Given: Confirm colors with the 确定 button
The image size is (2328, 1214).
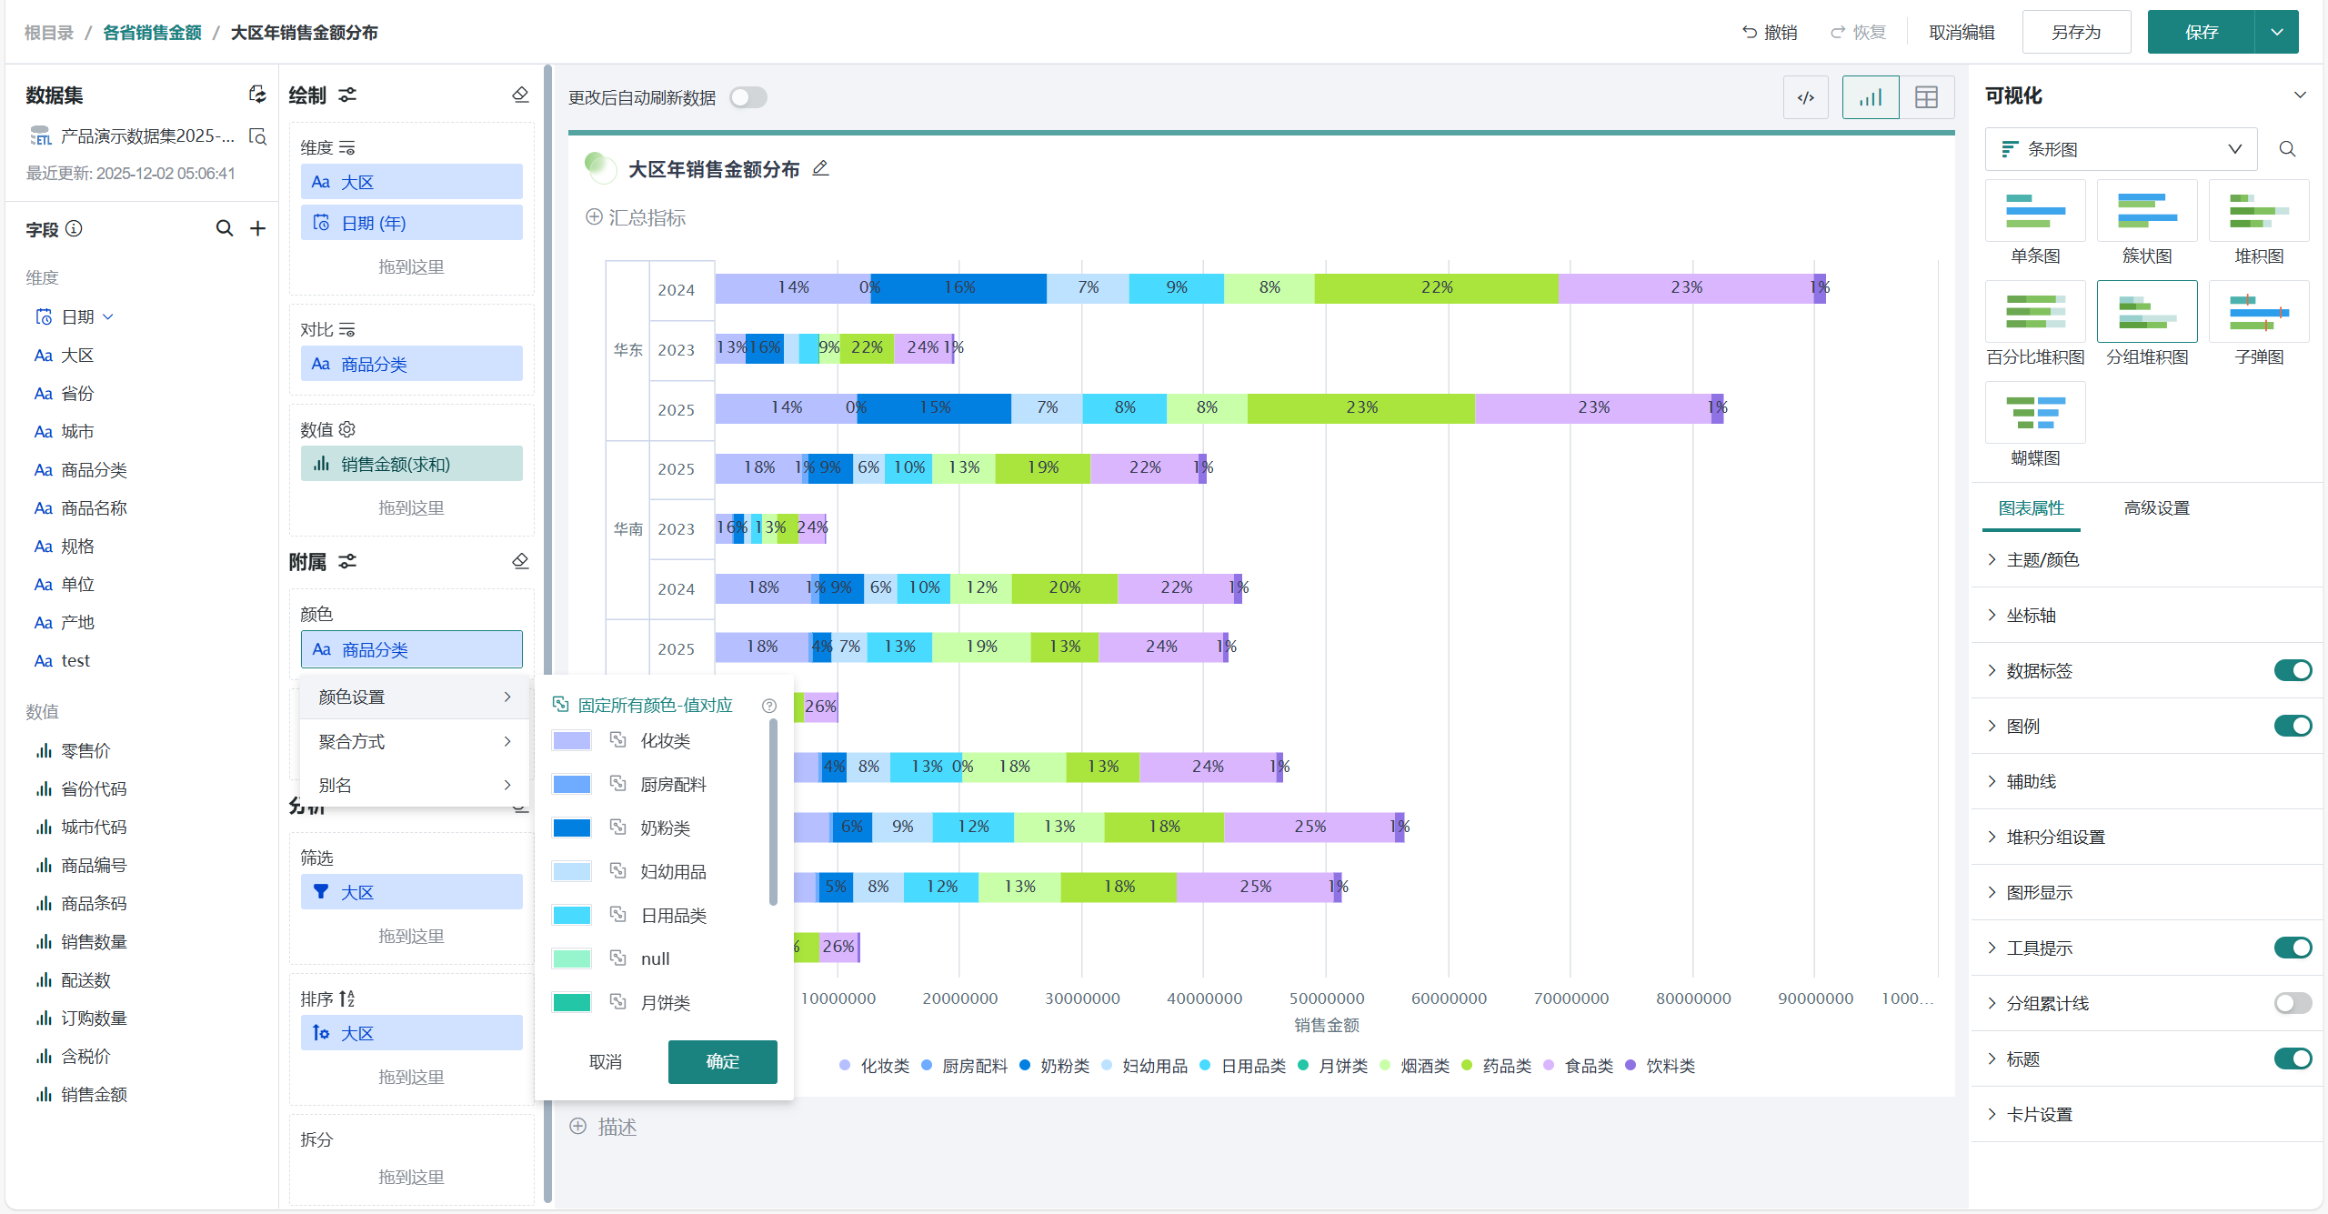Looking at the screenshot, I should click(x=722, y=1061).
